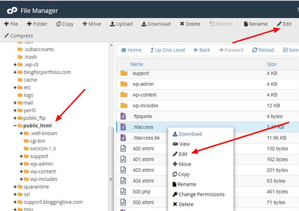
Task: Expand the .well-known subfolder
Action: tap(22, 133)
